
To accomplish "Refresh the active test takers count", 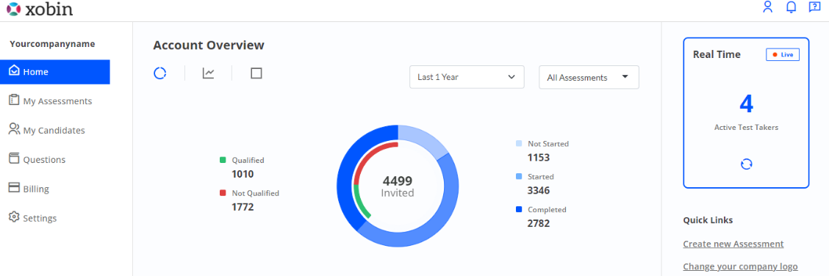I will point(746,164).
